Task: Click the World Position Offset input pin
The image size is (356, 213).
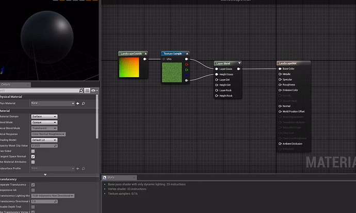Action: point(280,112)
